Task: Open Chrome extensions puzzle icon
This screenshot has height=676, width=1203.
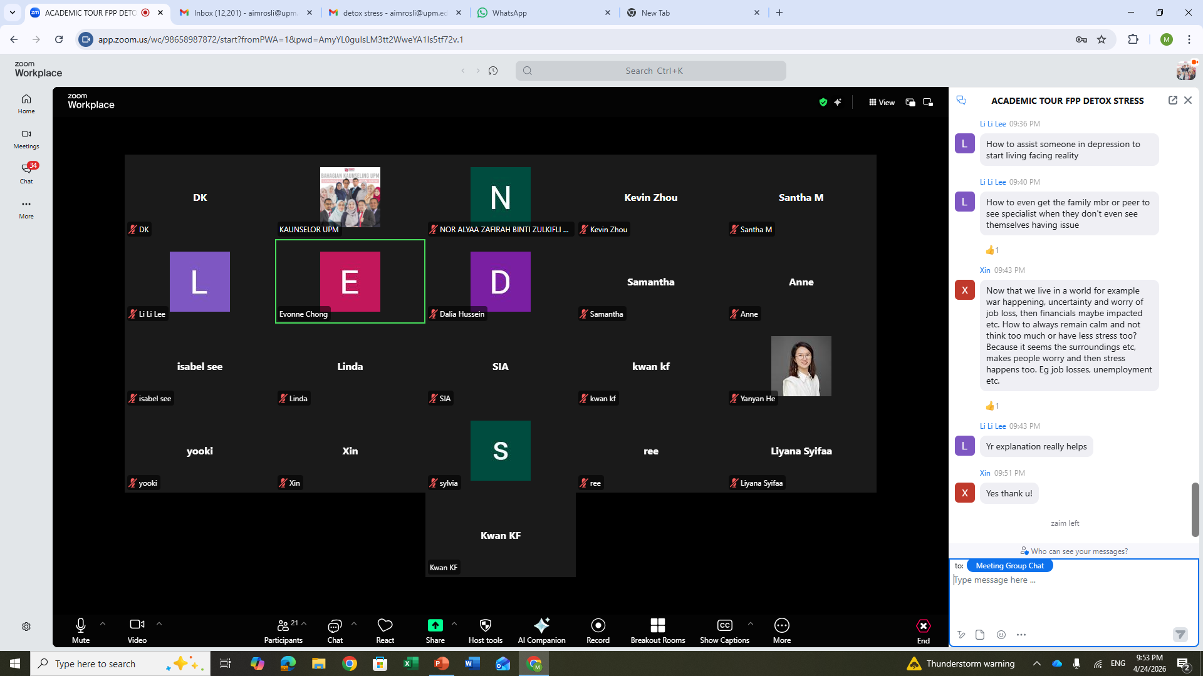Action: pos(1133,39)
